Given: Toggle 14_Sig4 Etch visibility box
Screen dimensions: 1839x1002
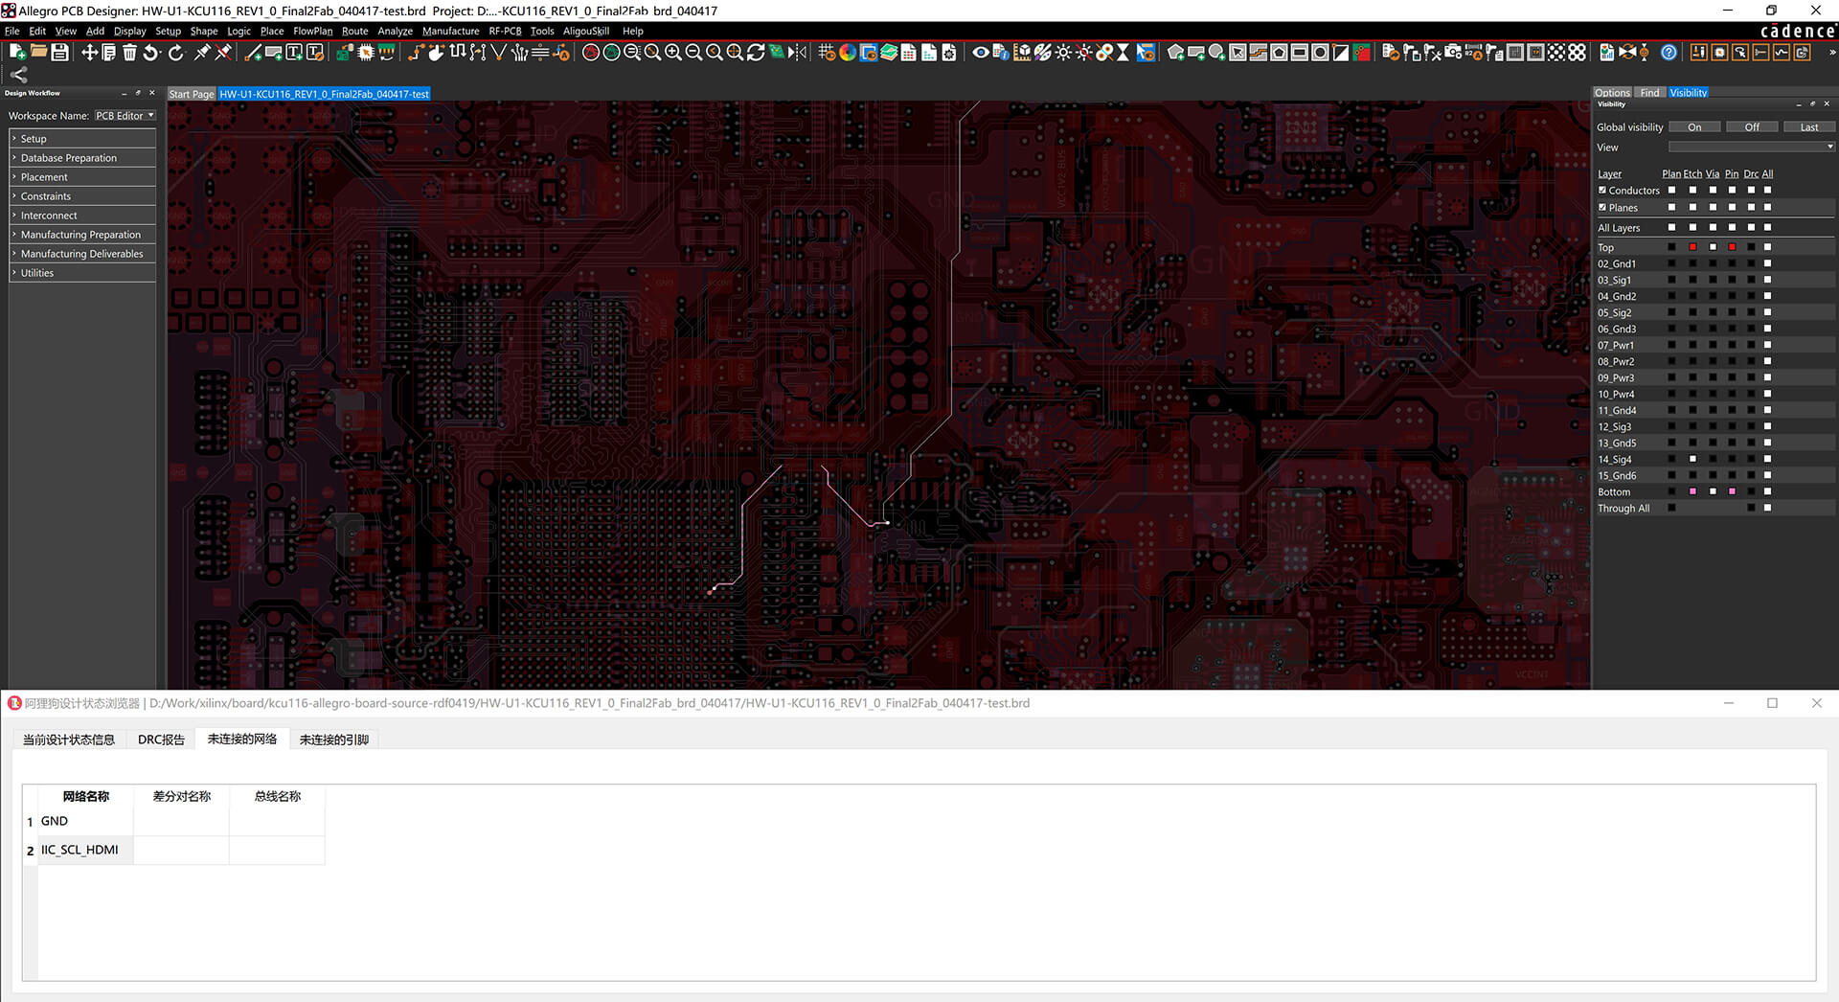Looking at the screenshot, I should pos(1692,459).
